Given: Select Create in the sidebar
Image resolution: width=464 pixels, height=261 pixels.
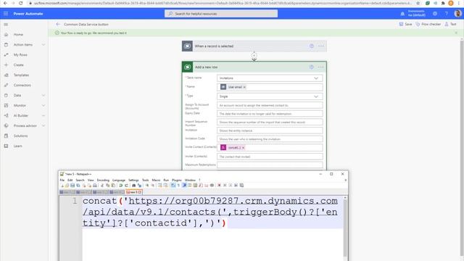Looking at the screenshot, I should [x=18, y=65].
